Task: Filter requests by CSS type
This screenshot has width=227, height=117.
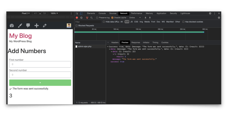Action: (136, 22)
